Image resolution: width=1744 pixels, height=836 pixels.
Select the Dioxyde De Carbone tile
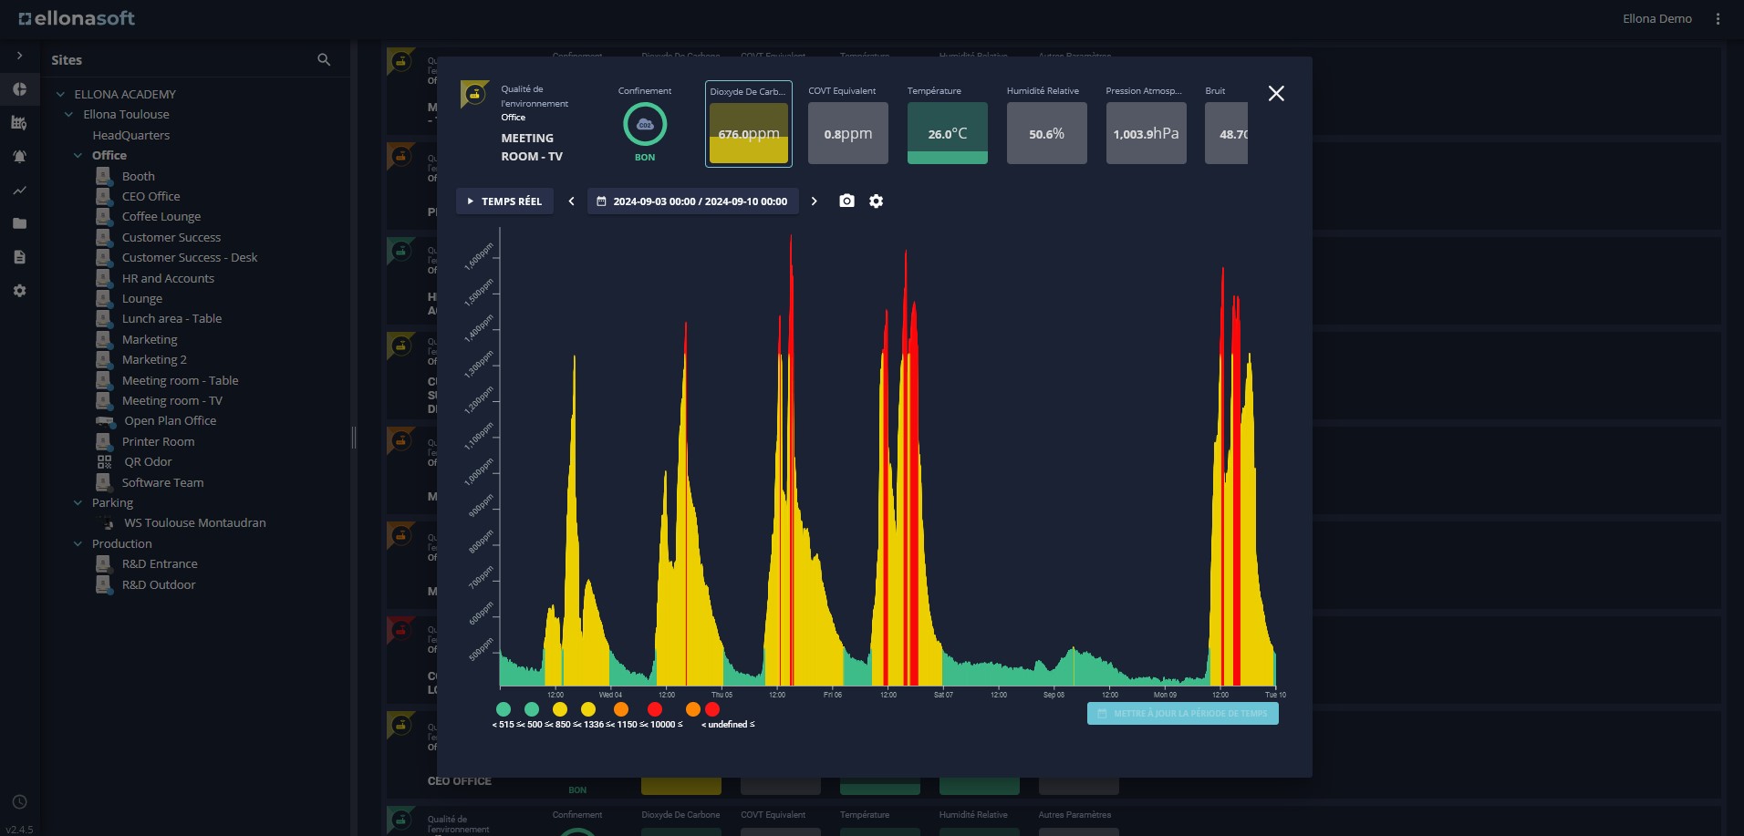point(749,124)
